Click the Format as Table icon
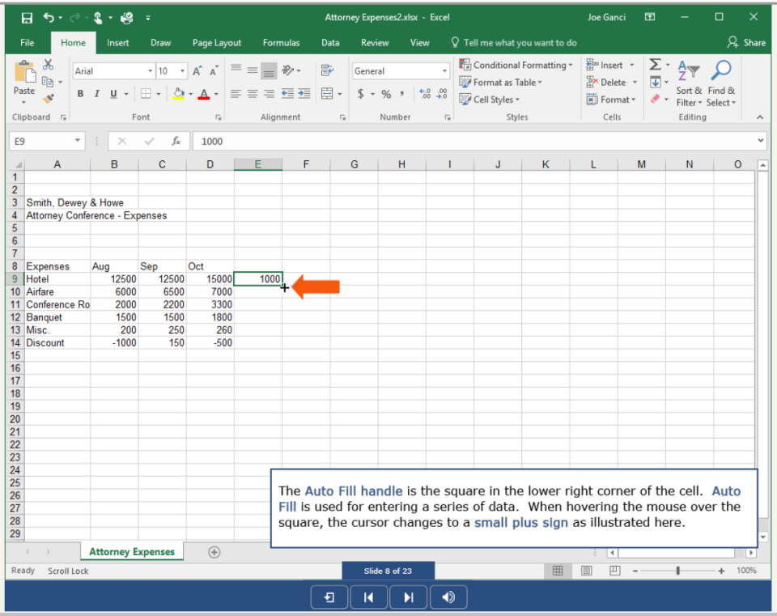Viewport: 777px width, 616px height. click(x=465, y=82)
